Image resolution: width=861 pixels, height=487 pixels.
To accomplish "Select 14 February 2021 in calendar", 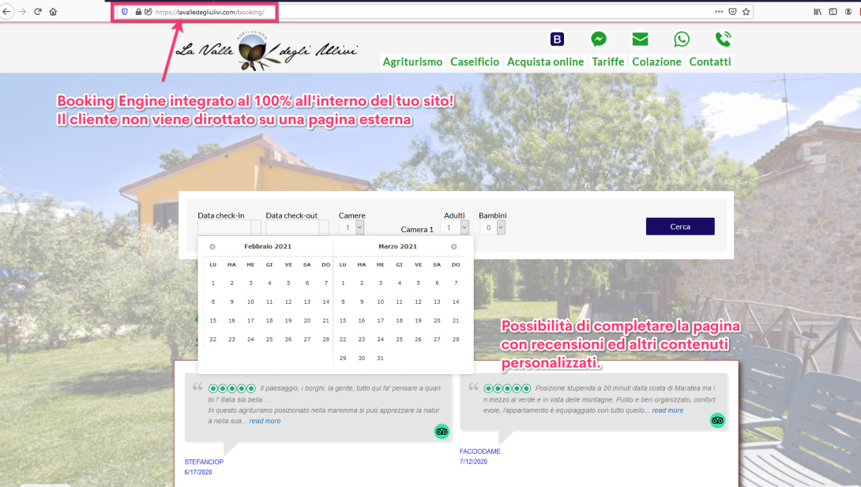I will pyautogui.click(x=325, y=302).
